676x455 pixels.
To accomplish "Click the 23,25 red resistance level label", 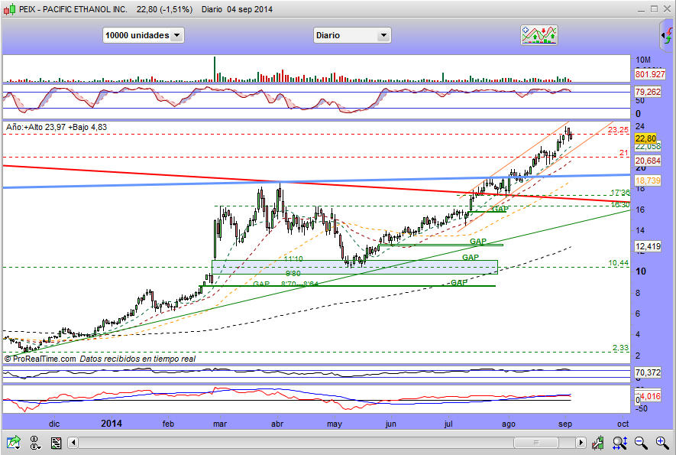I will (618, 129).
